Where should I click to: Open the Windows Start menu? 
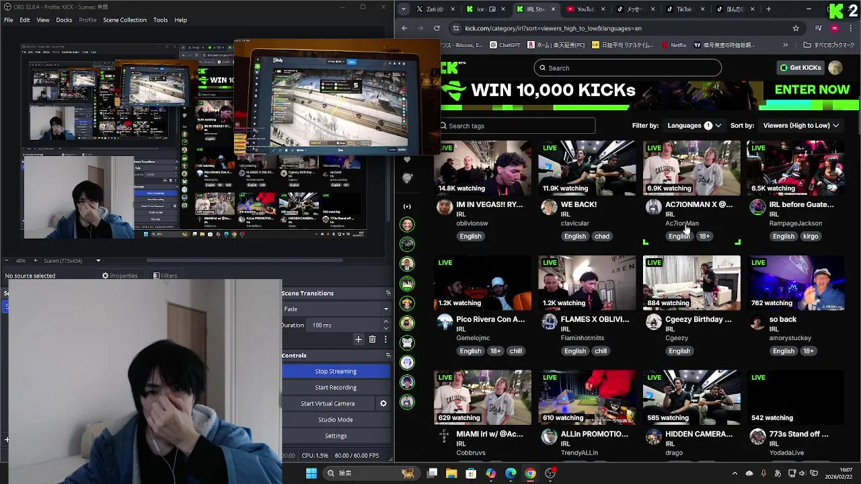(311, 473)
